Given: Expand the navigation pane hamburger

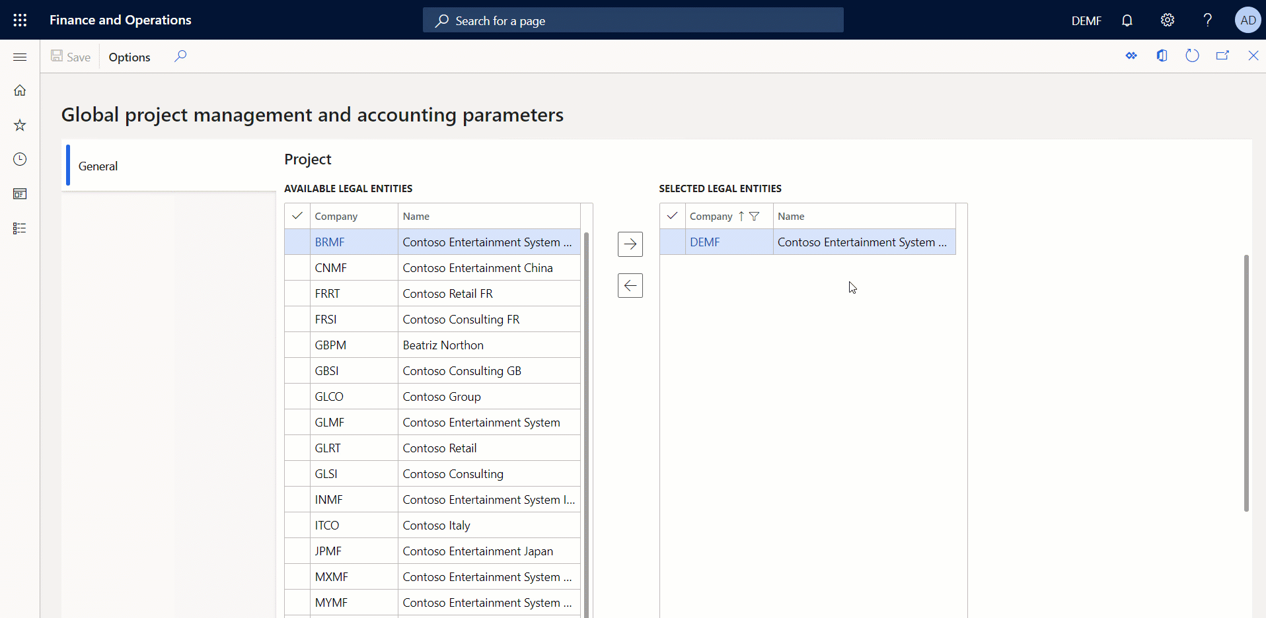Looking at the screenshot, I should point(20,57).
